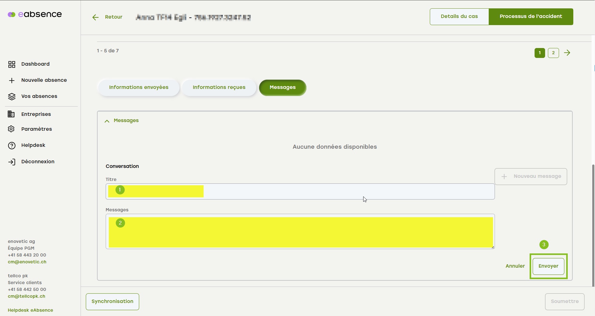The image size is (595, 316).
Task: Click the back arrow next to Retour
Action: [x=95, y=17]
